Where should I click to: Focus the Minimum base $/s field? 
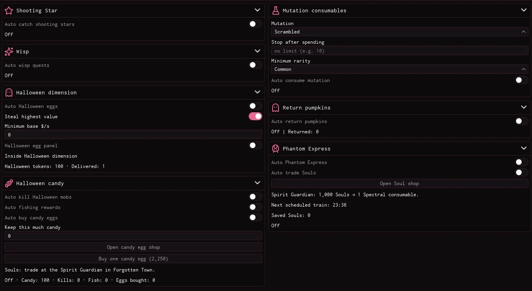(133, 135)
